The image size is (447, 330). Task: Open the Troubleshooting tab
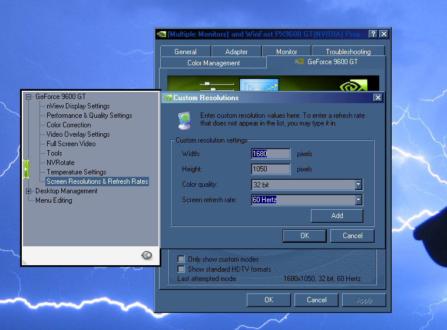[x=348, y=52]
